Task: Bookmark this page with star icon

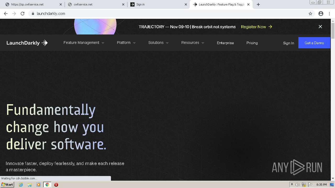Action: click(x=310, y=14)
